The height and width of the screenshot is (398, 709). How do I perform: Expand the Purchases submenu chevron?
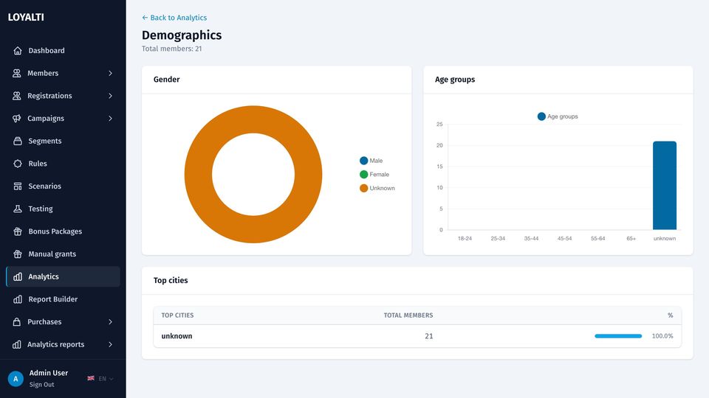tap(110, 322)
